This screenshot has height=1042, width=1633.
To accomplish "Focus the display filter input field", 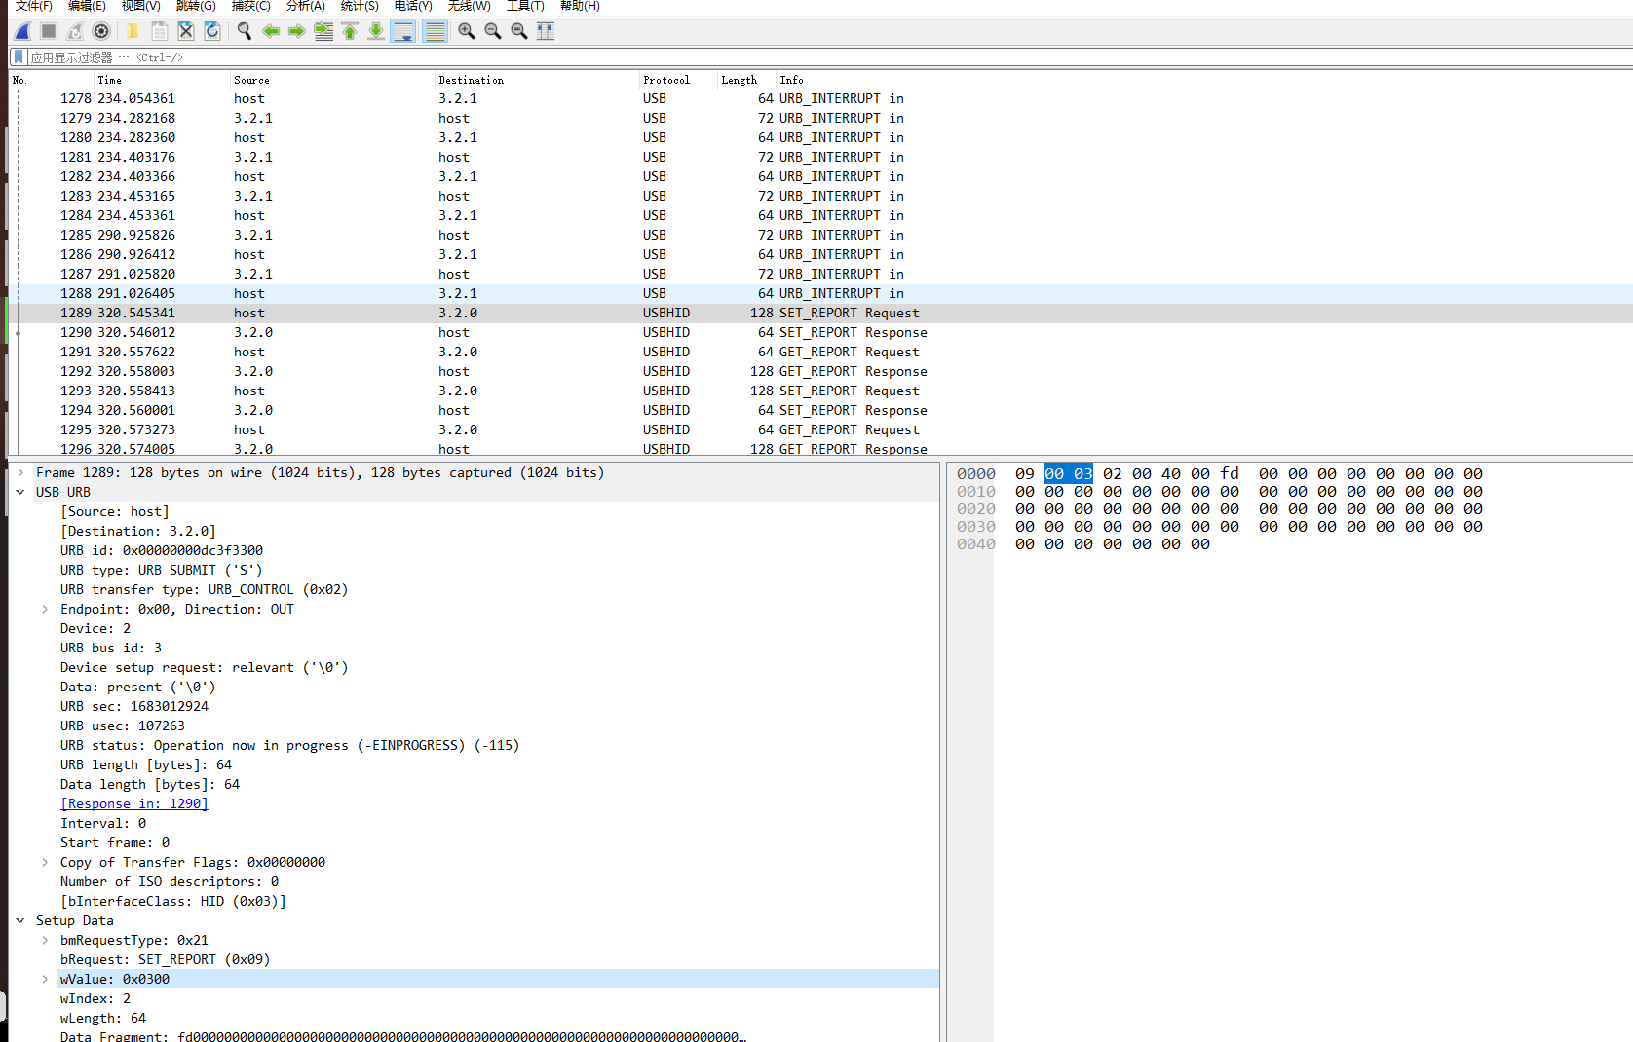I will coord(828,57).
